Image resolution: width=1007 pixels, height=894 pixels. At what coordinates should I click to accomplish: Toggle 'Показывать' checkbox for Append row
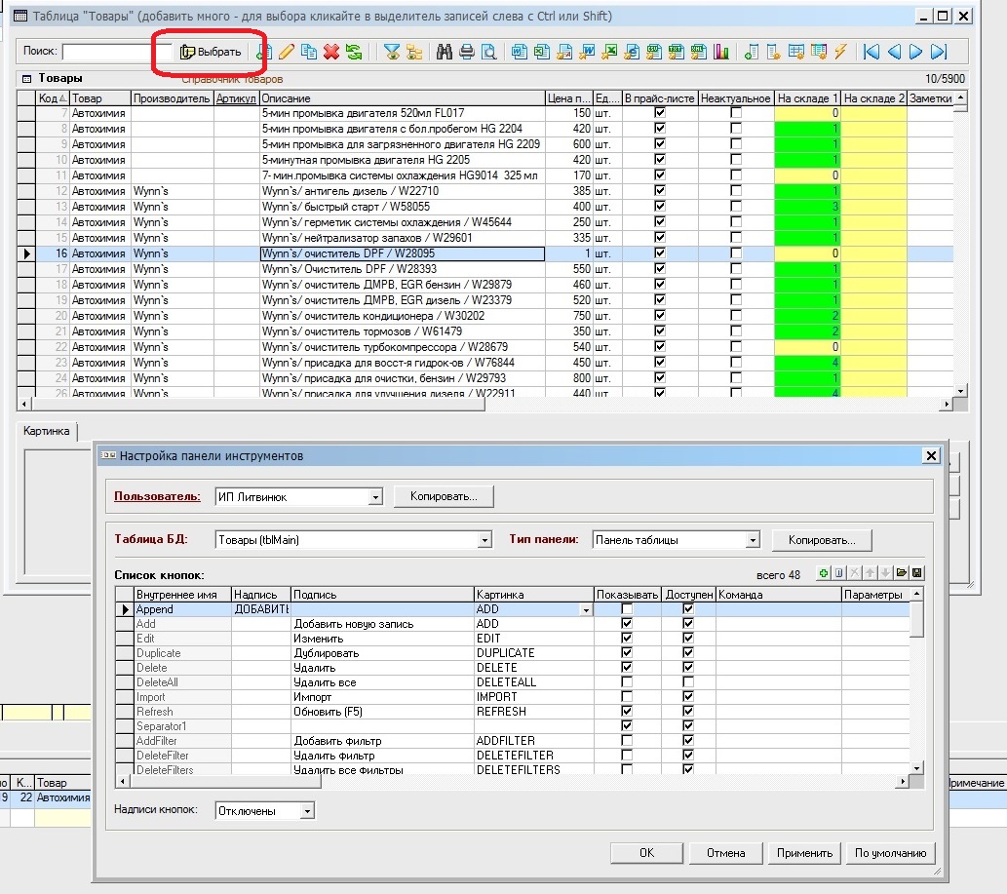point(627,609)
